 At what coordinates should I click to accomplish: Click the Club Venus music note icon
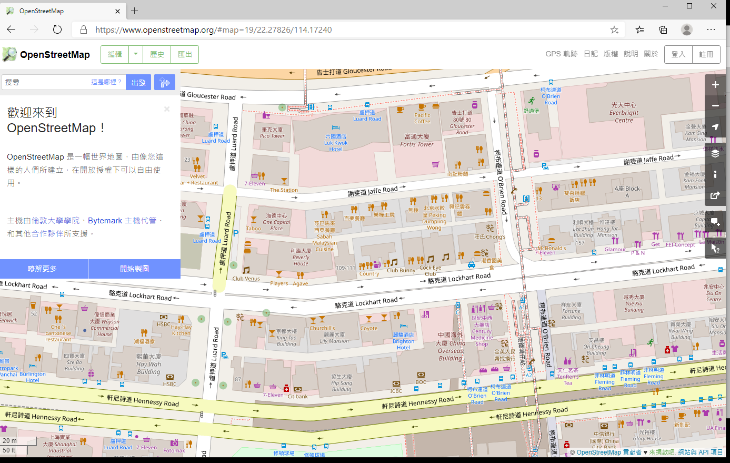[246, 270]
